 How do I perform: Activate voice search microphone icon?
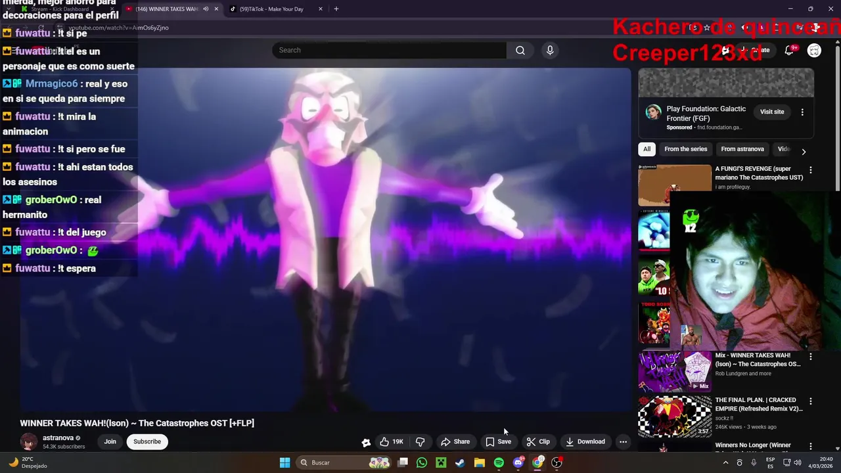(550, 50)
